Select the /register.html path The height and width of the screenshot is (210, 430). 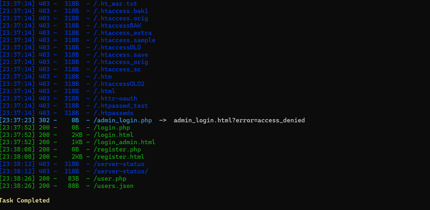click(x=119, y=157)
